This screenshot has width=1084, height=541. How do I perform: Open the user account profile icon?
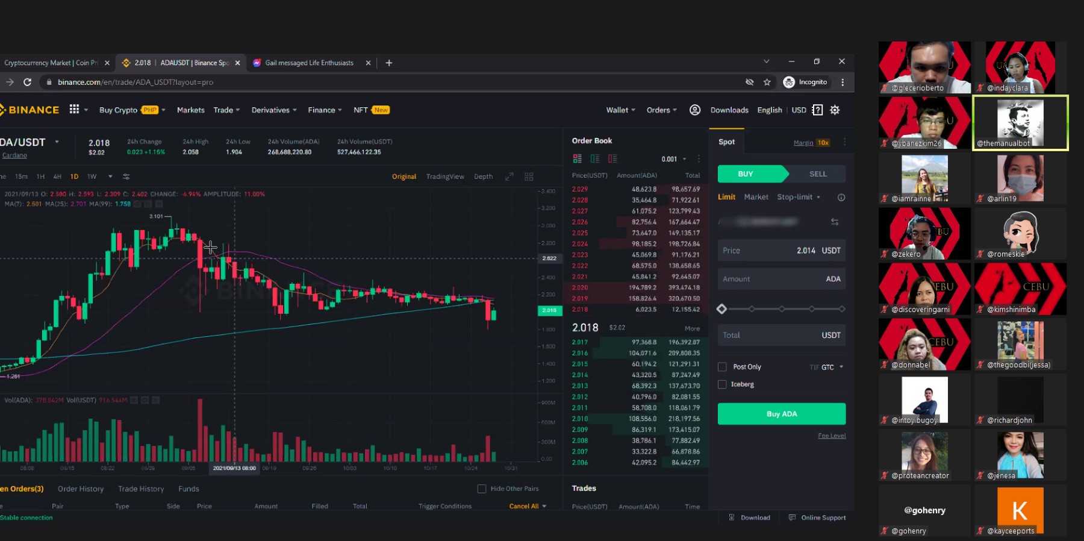pos(695,110)
